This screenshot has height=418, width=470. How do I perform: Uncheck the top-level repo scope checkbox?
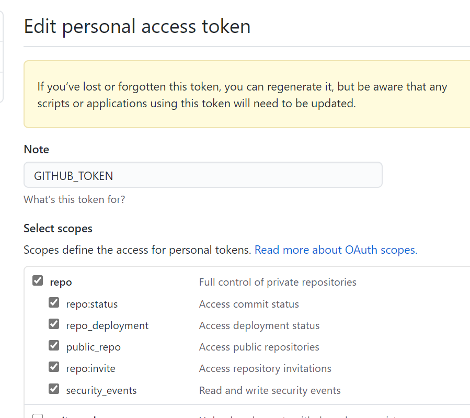click(38, 281)
